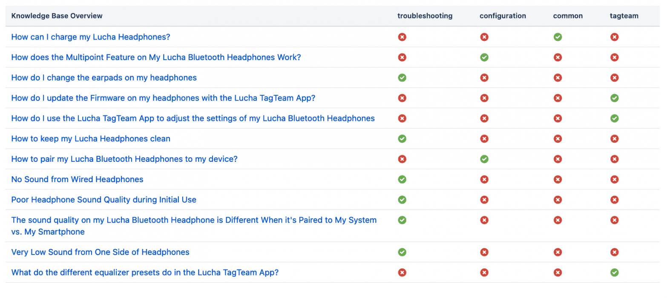This screenshot has height=298, width=667.
Task: Open 'Very Low Sound from One Side' article
Action: 100,252
